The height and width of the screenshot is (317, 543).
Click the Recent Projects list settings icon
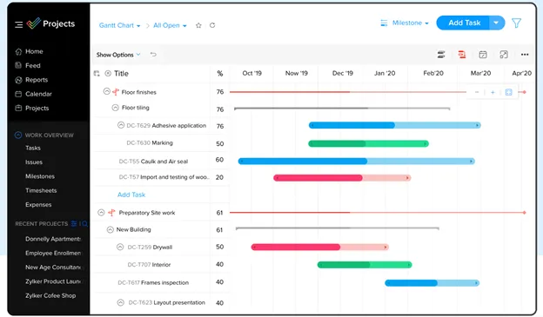click(74, 224)
